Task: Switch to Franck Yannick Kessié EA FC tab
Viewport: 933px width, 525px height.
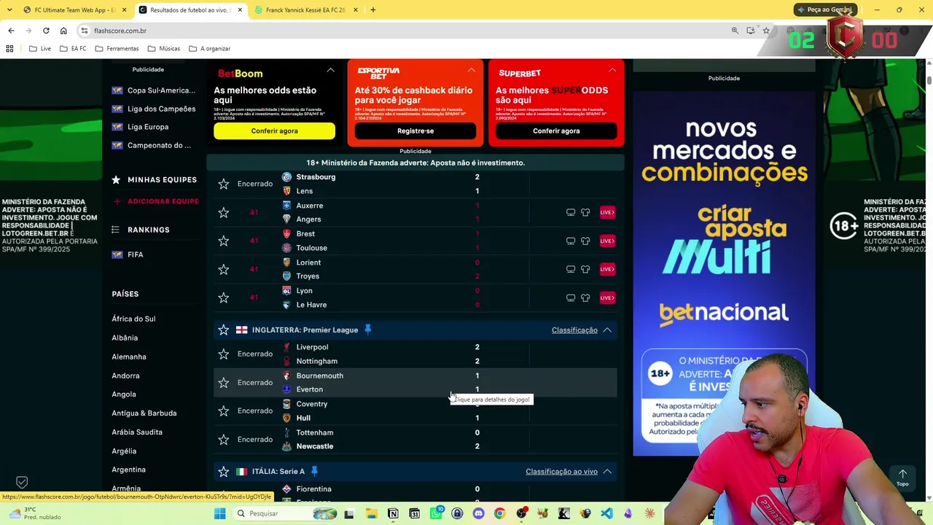Action: [x=305, y=9]
